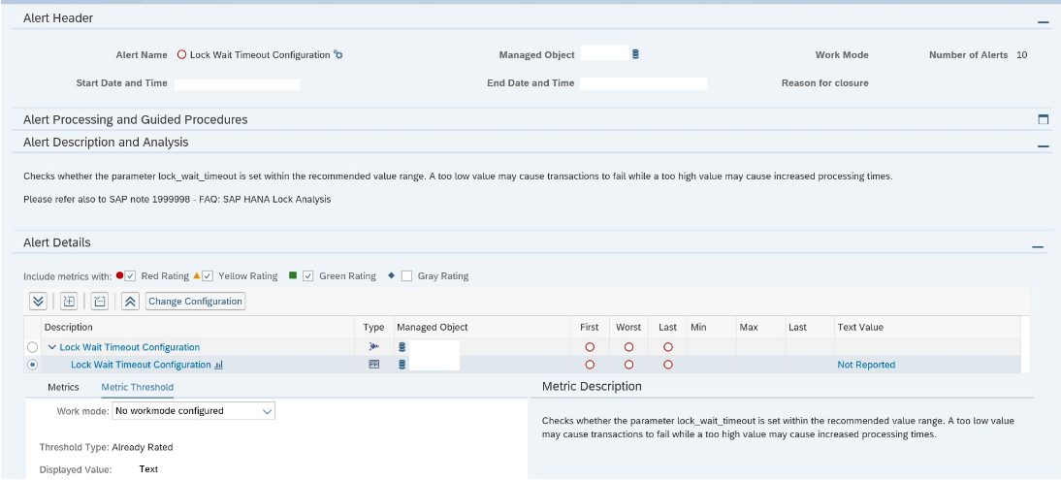Screen dimensions: 1061x480
Task: Click the Last rating circle in the top row
Action: tap(668, 346)
